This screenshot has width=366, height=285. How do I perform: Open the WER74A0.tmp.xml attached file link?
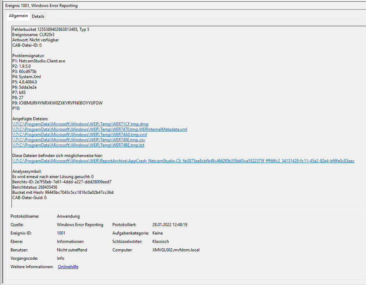pos(79,134)
